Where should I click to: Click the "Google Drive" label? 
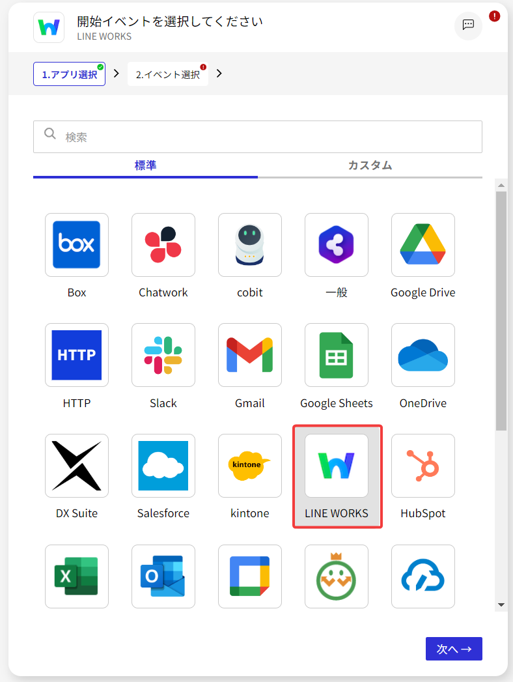[423, 292]
